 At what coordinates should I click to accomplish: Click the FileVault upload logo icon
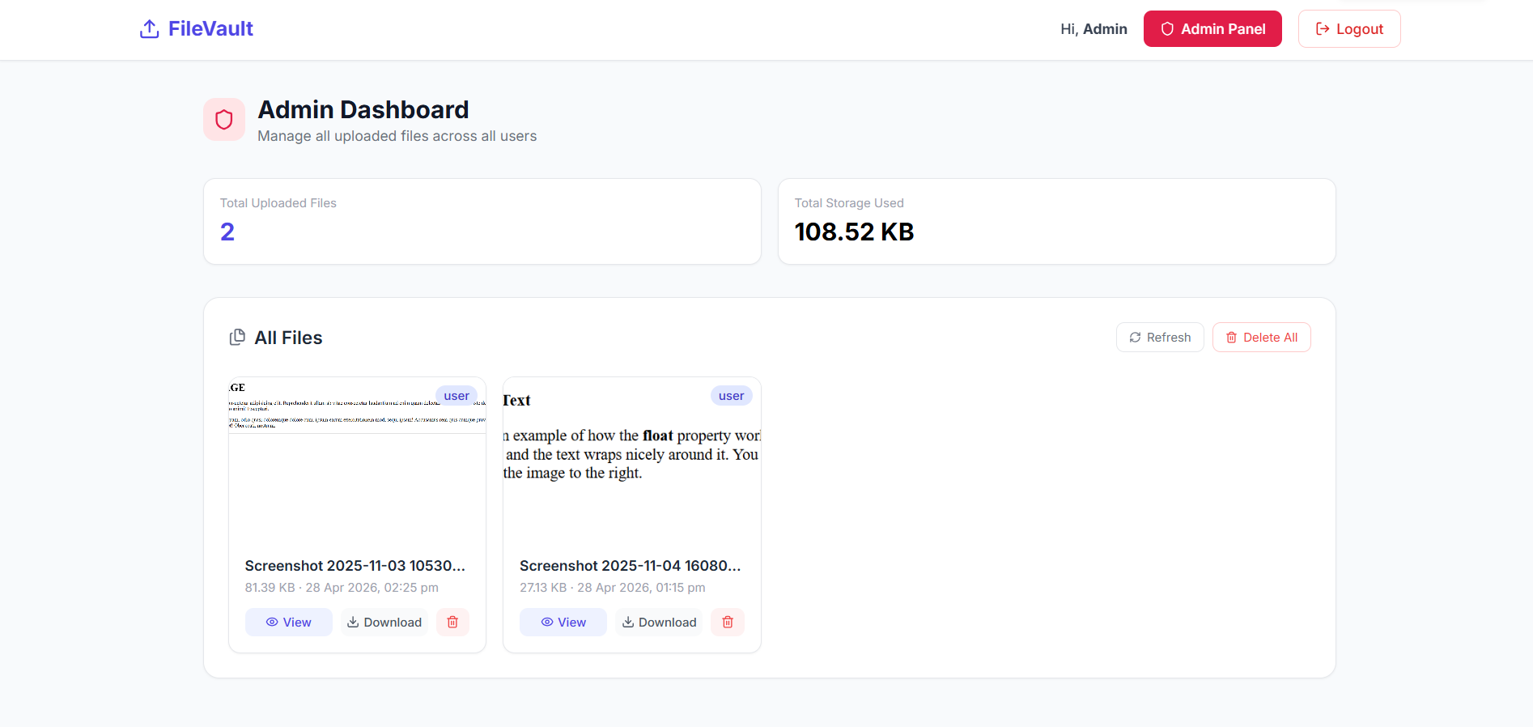coord(149,29)
